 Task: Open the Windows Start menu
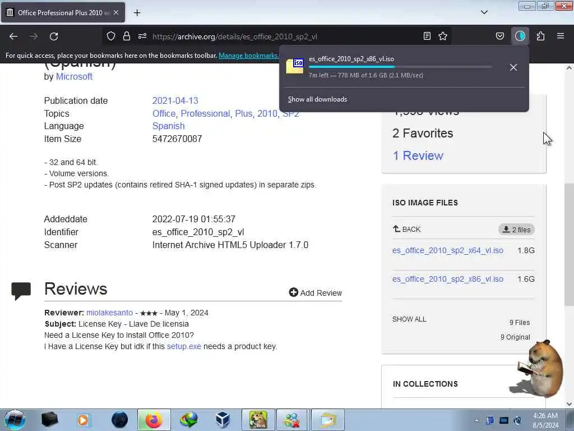(14, 420)
